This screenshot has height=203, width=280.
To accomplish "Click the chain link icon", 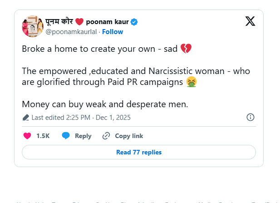I will (106, 136).
